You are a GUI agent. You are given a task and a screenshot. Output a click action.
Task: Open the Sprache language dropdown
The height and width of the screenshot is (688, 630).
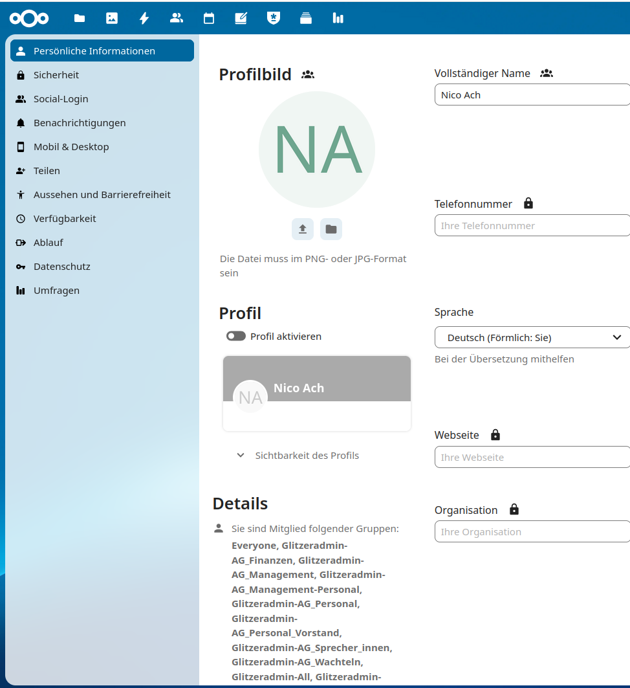point(532,337)
